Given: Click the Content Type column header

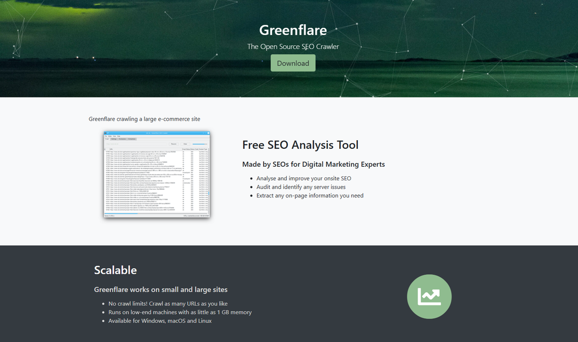Looking at the screenshot, I should pos(203,149).
